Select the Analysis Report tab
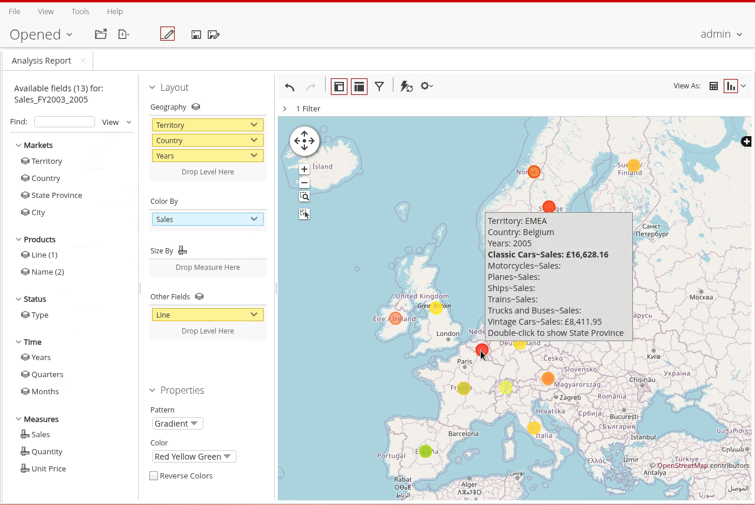 [41, 61]
